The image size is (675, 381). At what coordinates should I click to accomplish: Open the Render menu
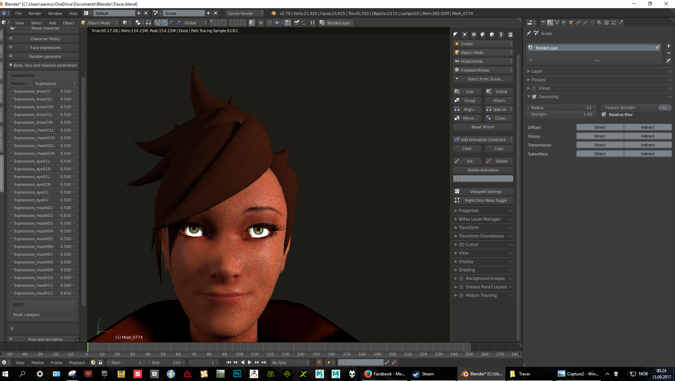tap(35, 13)
